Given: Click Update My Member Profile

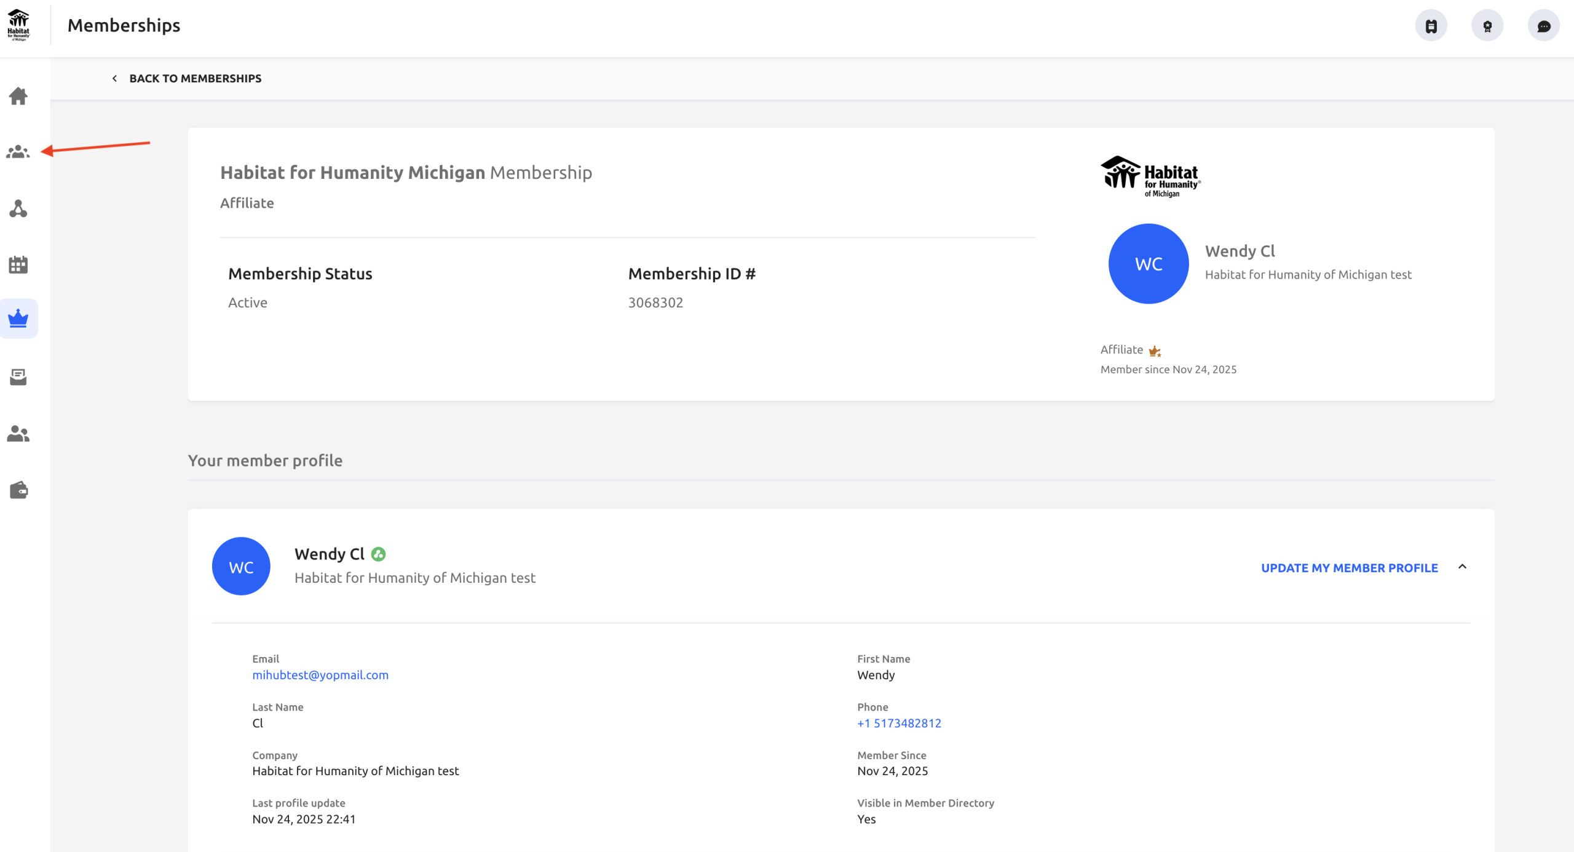Looking at the screenshot, I should (1349, 568).
